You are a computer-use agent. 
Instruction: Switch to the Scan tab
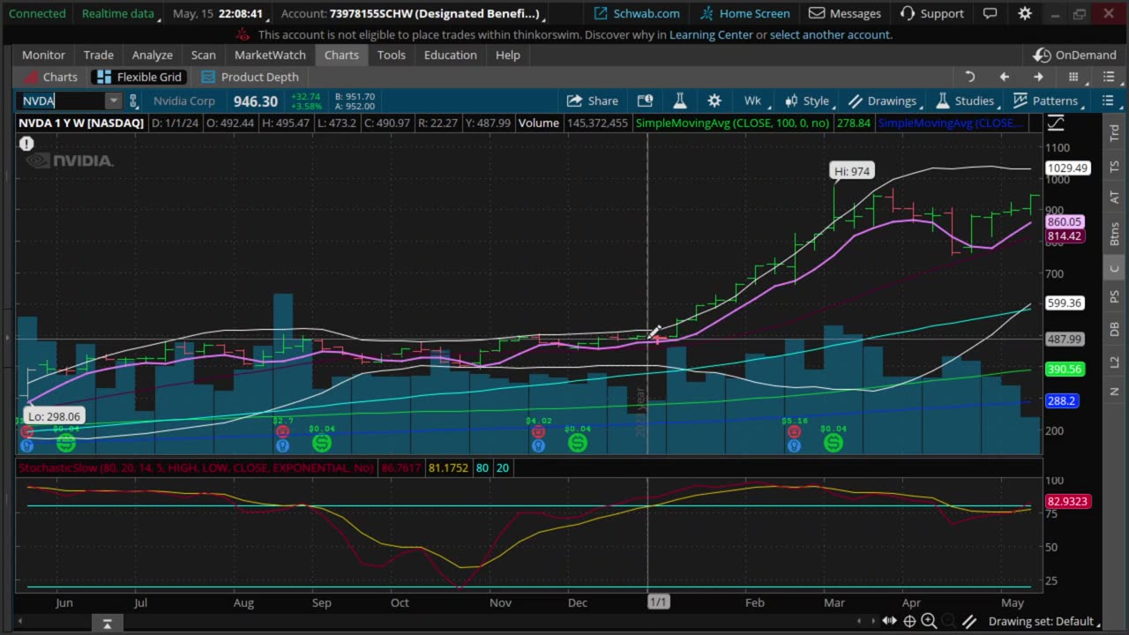(x=203, y=55)
